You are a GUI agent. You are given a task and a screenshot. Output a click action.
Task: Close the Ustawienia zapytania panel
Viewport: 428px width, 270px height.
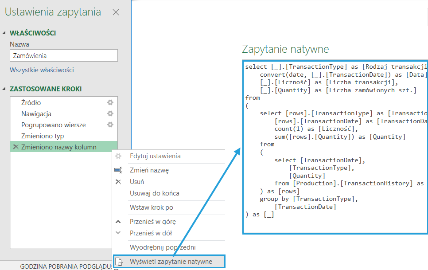pos(116,12)
